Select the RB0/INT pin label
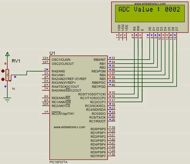Screen dimensions: 190x164 pos(100,60)
